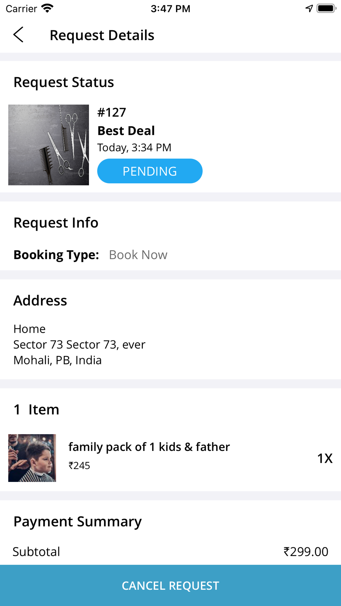This screenshot has height=606, width=341.
Task: Open the family pack item photo
Action: (x=32, y=458)
